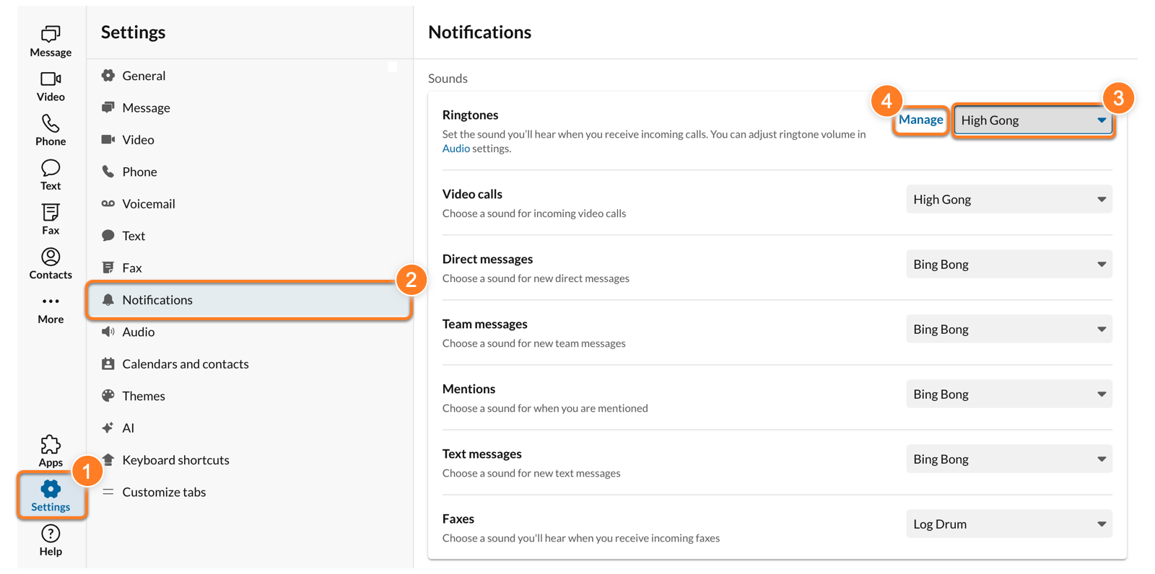
Task: Select the Text icon in the left rail
Action: click(x=50, y=173)
